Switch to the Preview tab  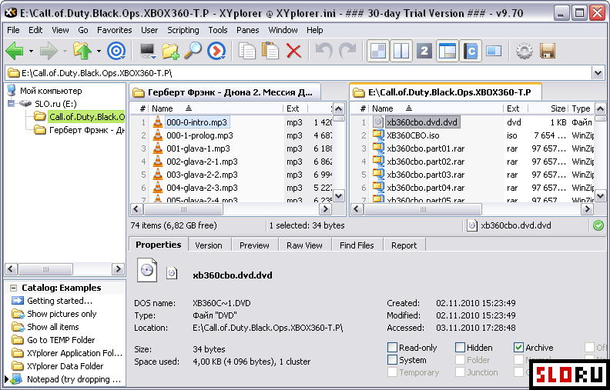pos(254,245)
